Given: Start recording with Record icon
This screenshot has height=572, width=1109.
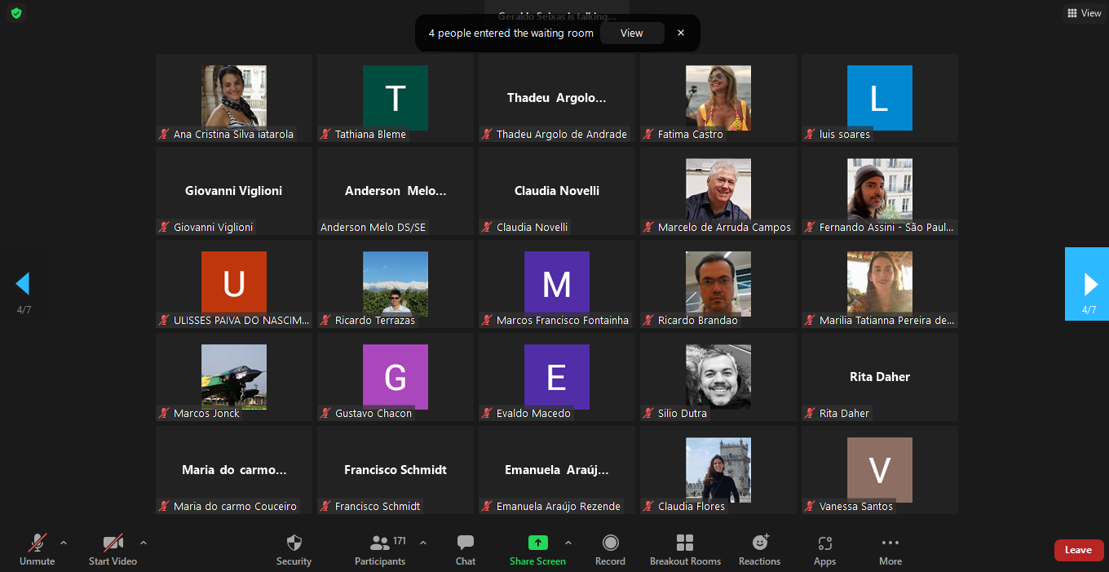Looking at the screenshot, I should pyautogui.click(x=610, y=543).
